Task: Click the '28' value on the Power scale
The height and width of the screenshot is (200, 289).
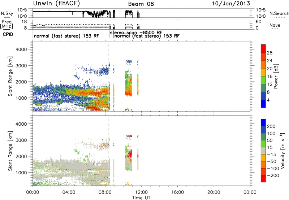Action: coord(269,53)
